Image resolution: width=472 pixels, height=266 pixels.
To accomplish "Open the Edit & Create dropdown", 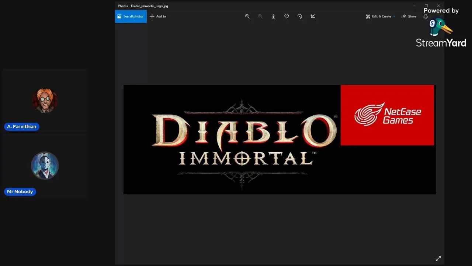I will pyautogui.click(x=381, y=16).
